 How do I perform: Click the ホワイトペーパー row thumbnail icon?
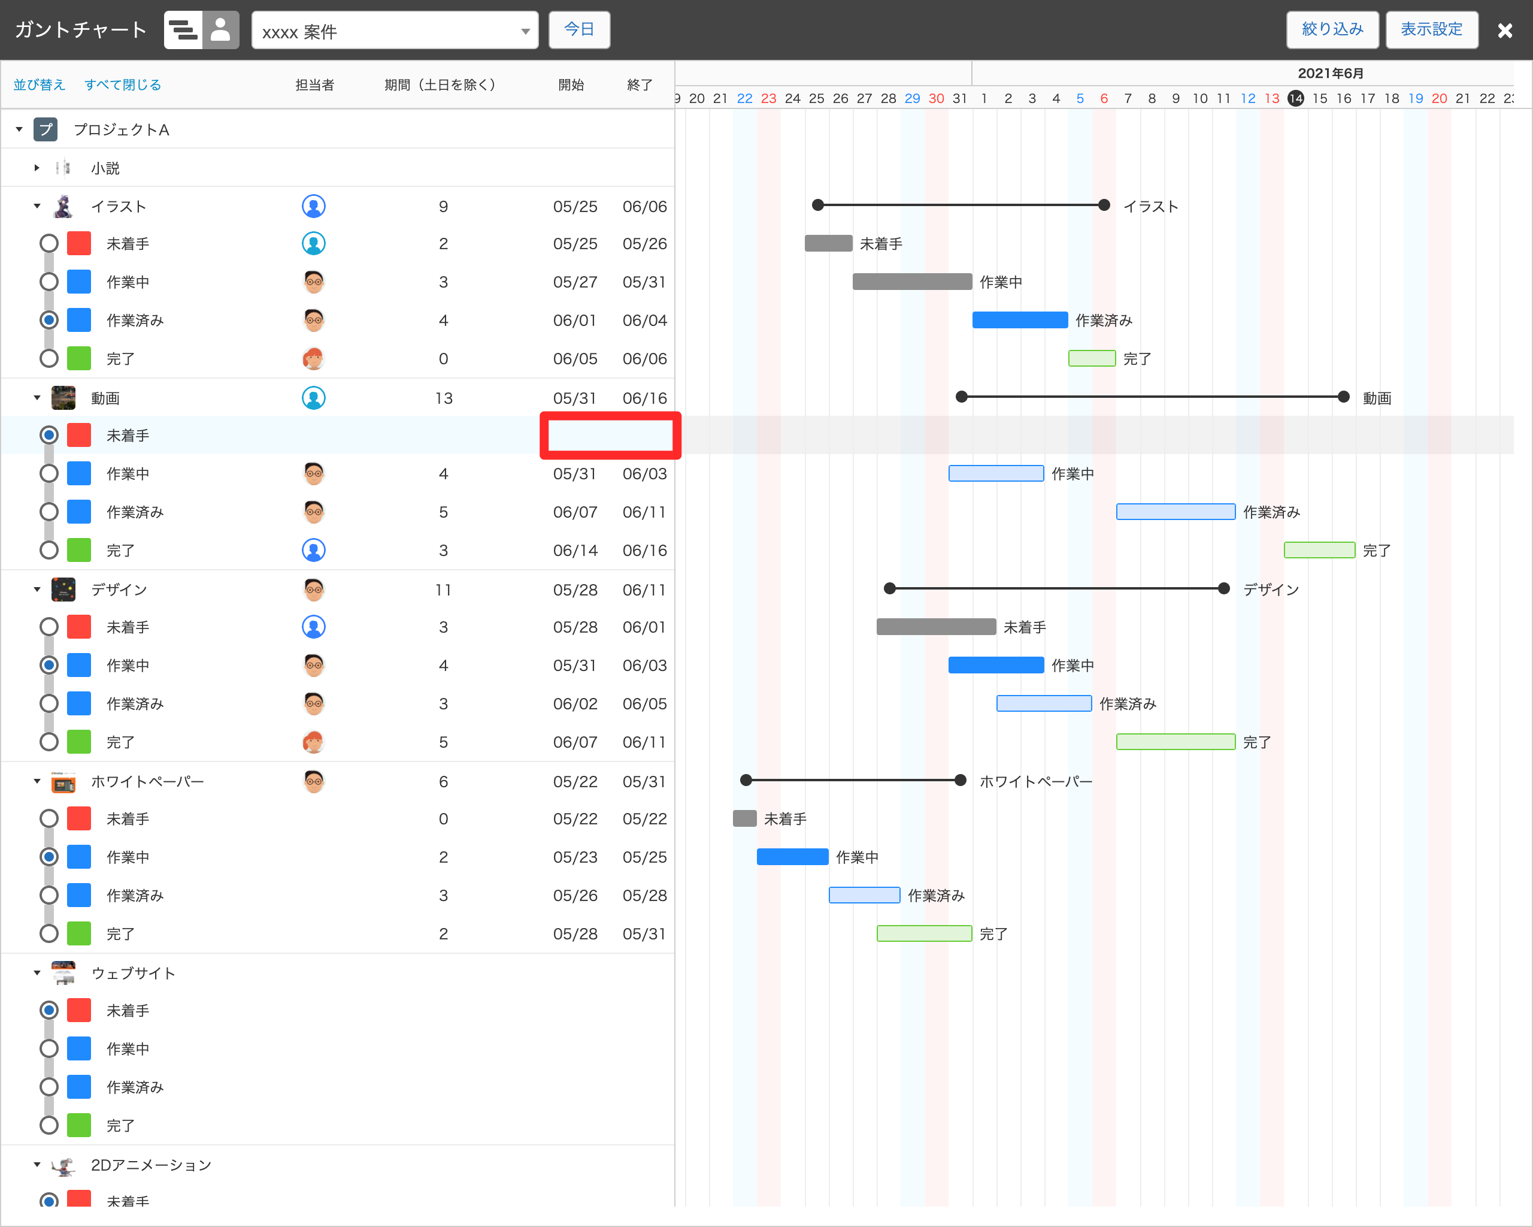63,782
